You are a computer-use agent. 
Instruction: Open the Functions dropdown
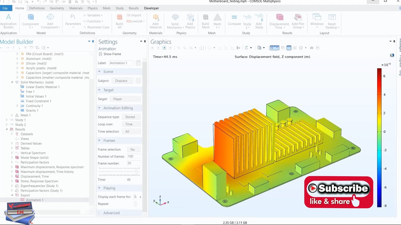pyautogui.click(x=93, y=21)
